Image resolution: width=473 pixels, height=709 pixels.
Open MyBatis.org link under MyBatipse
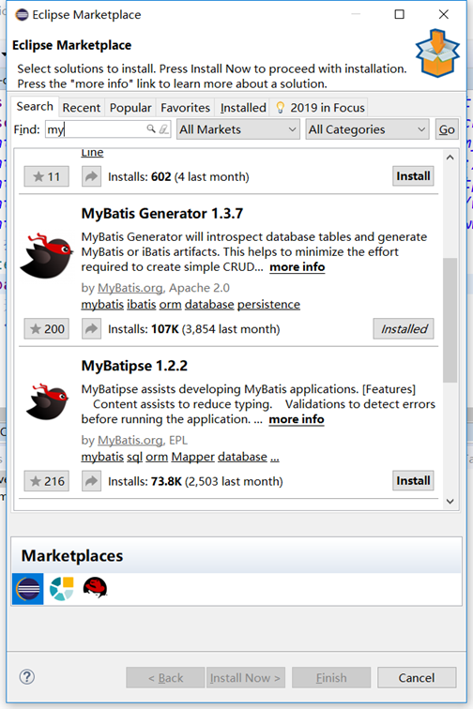point(130,440)
